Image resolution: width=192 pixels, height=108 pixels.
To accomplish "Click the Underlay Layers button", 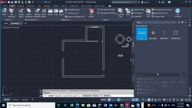I will [72, 10].
